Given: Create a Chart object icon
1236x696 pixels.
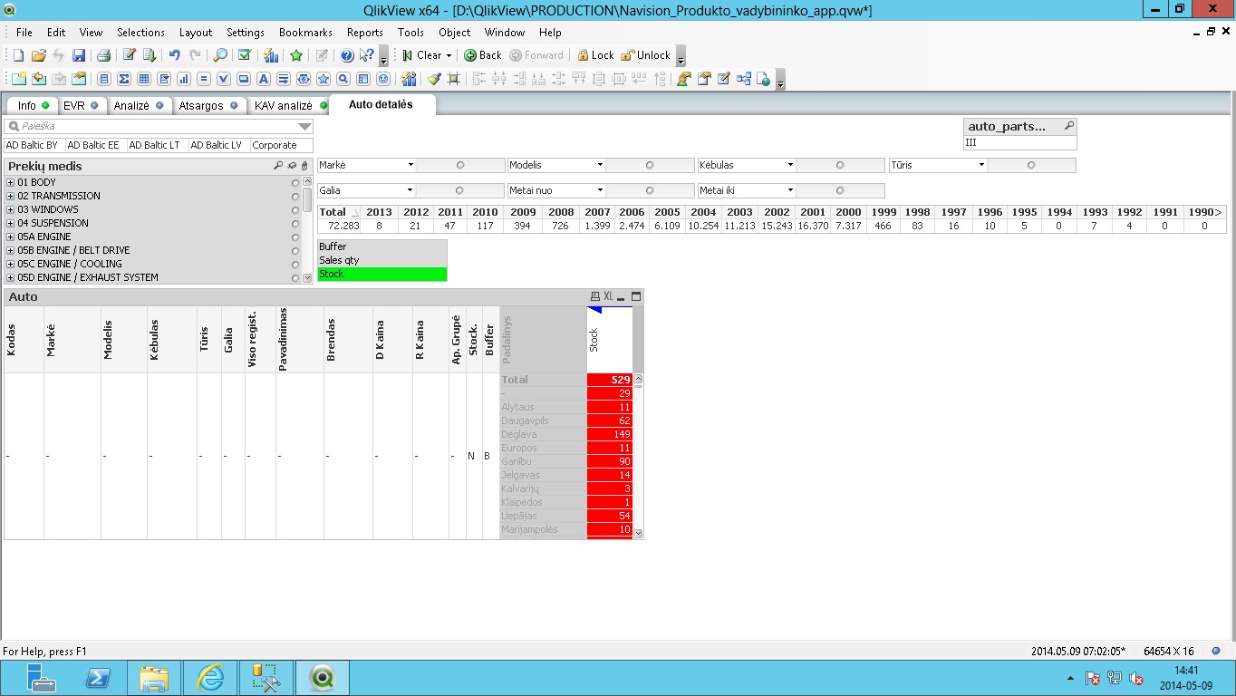Looking at the screenshot, I should [x=184, y=79].
